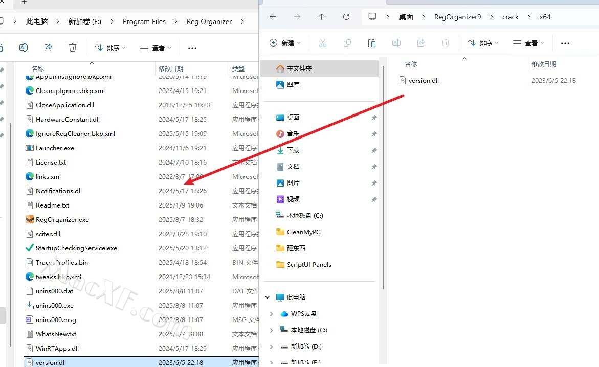Expand the WPS云盘 tree node

pyautogui.click(x=271, y=314)
